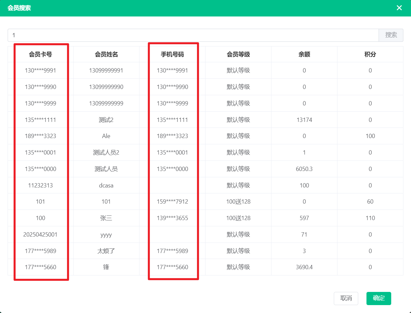Close the 会员搜索 dialog with the X icon

pos(399,8)
